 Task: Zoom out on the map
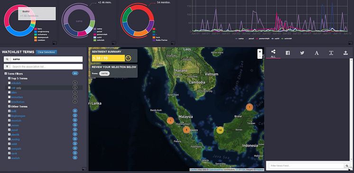point(260,56)
